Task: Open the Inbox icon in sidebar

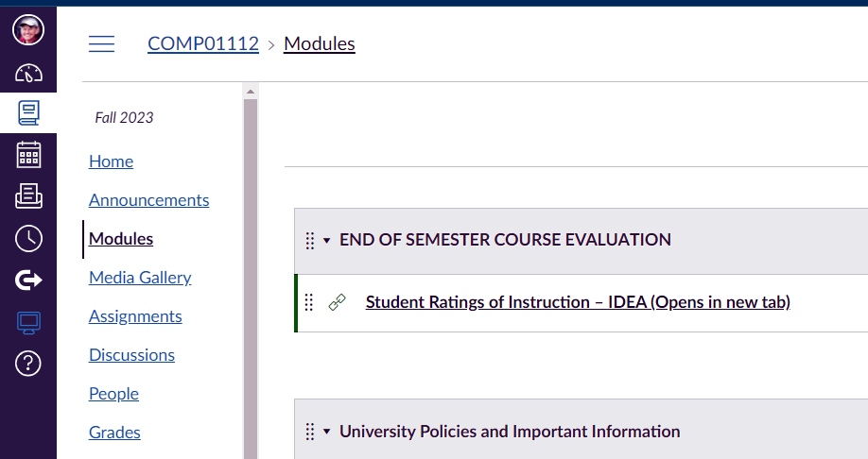Action: click(28, 195)
